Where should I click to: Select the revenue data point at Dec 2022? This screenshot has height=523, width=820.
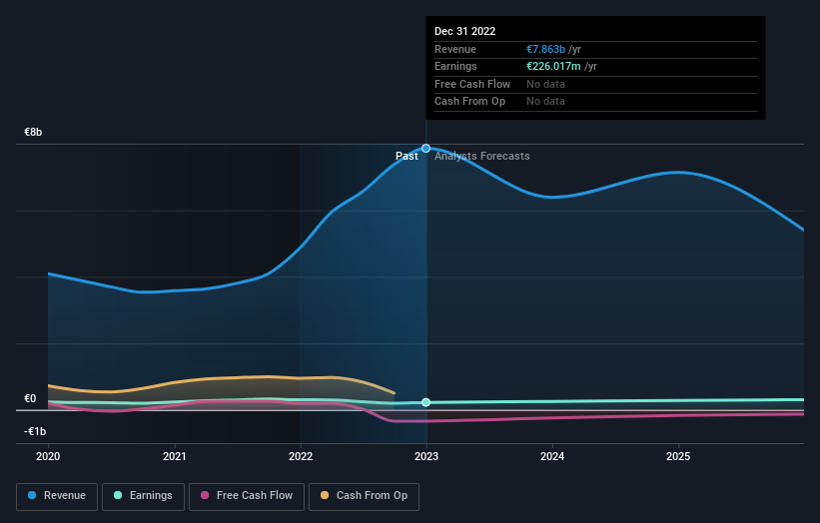click(x=426, y=149)
